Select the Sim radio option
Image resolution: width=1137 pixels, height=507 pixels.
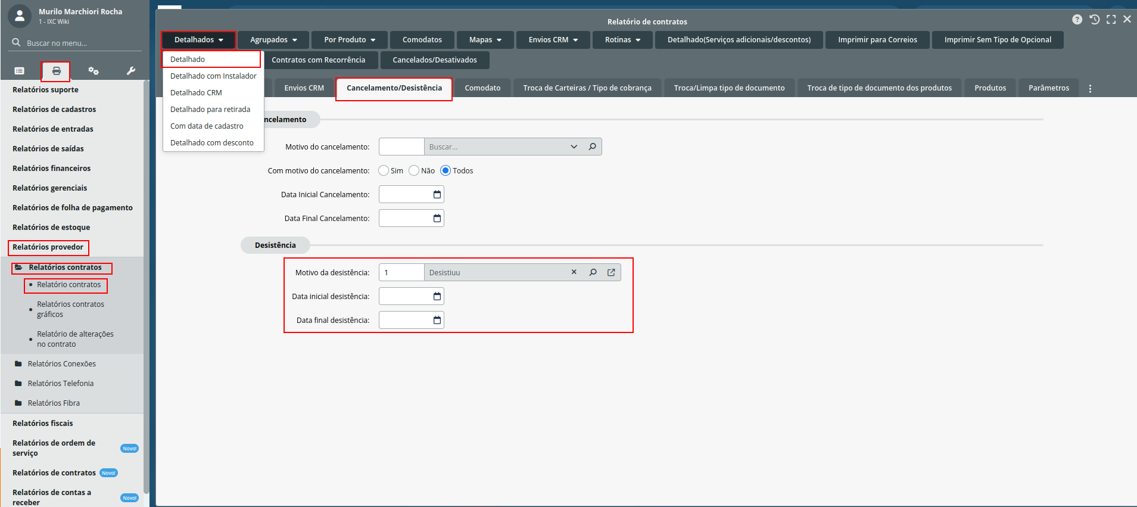click(x=384, y=170)
